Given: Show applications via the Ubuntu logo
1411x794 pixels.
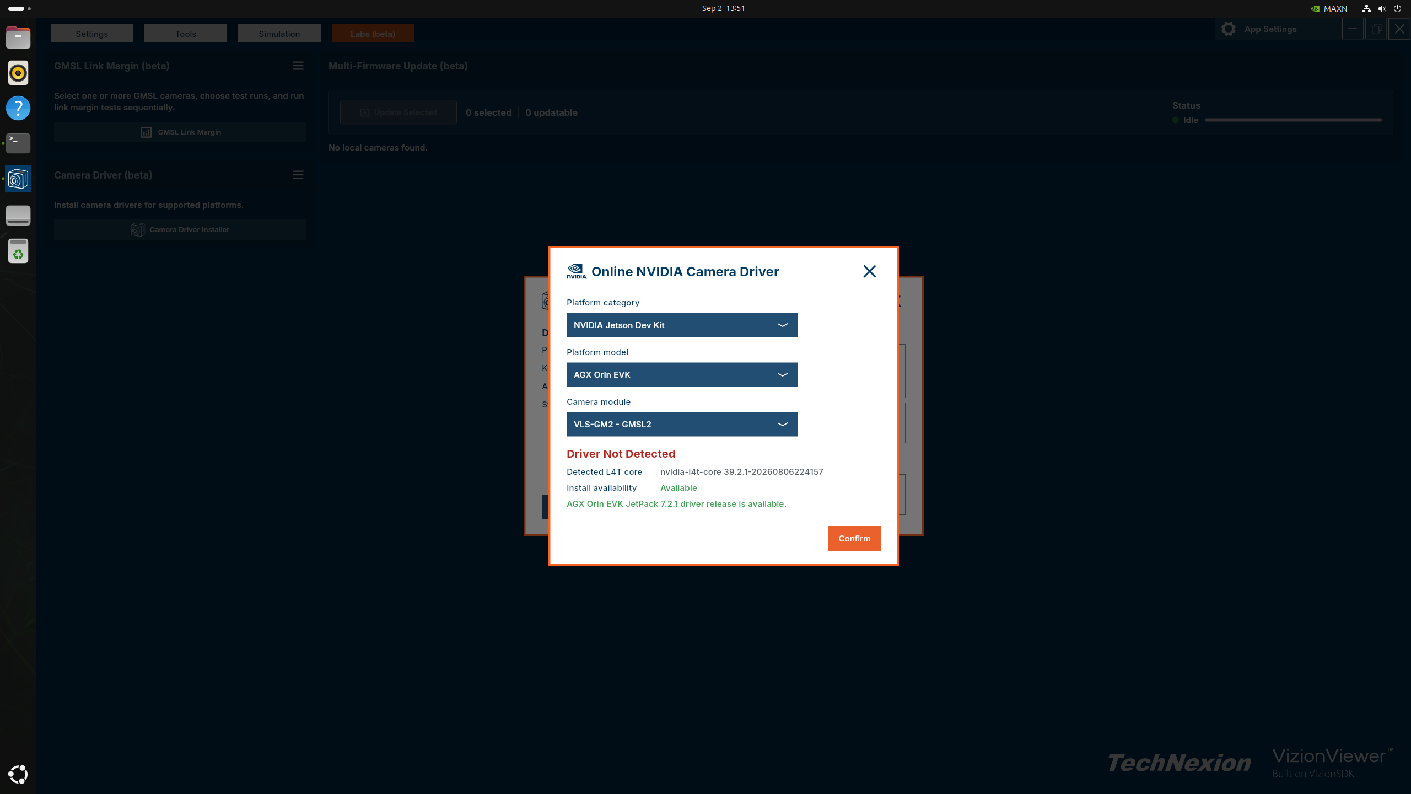Looking at the screenshot, I should (18, 774).
